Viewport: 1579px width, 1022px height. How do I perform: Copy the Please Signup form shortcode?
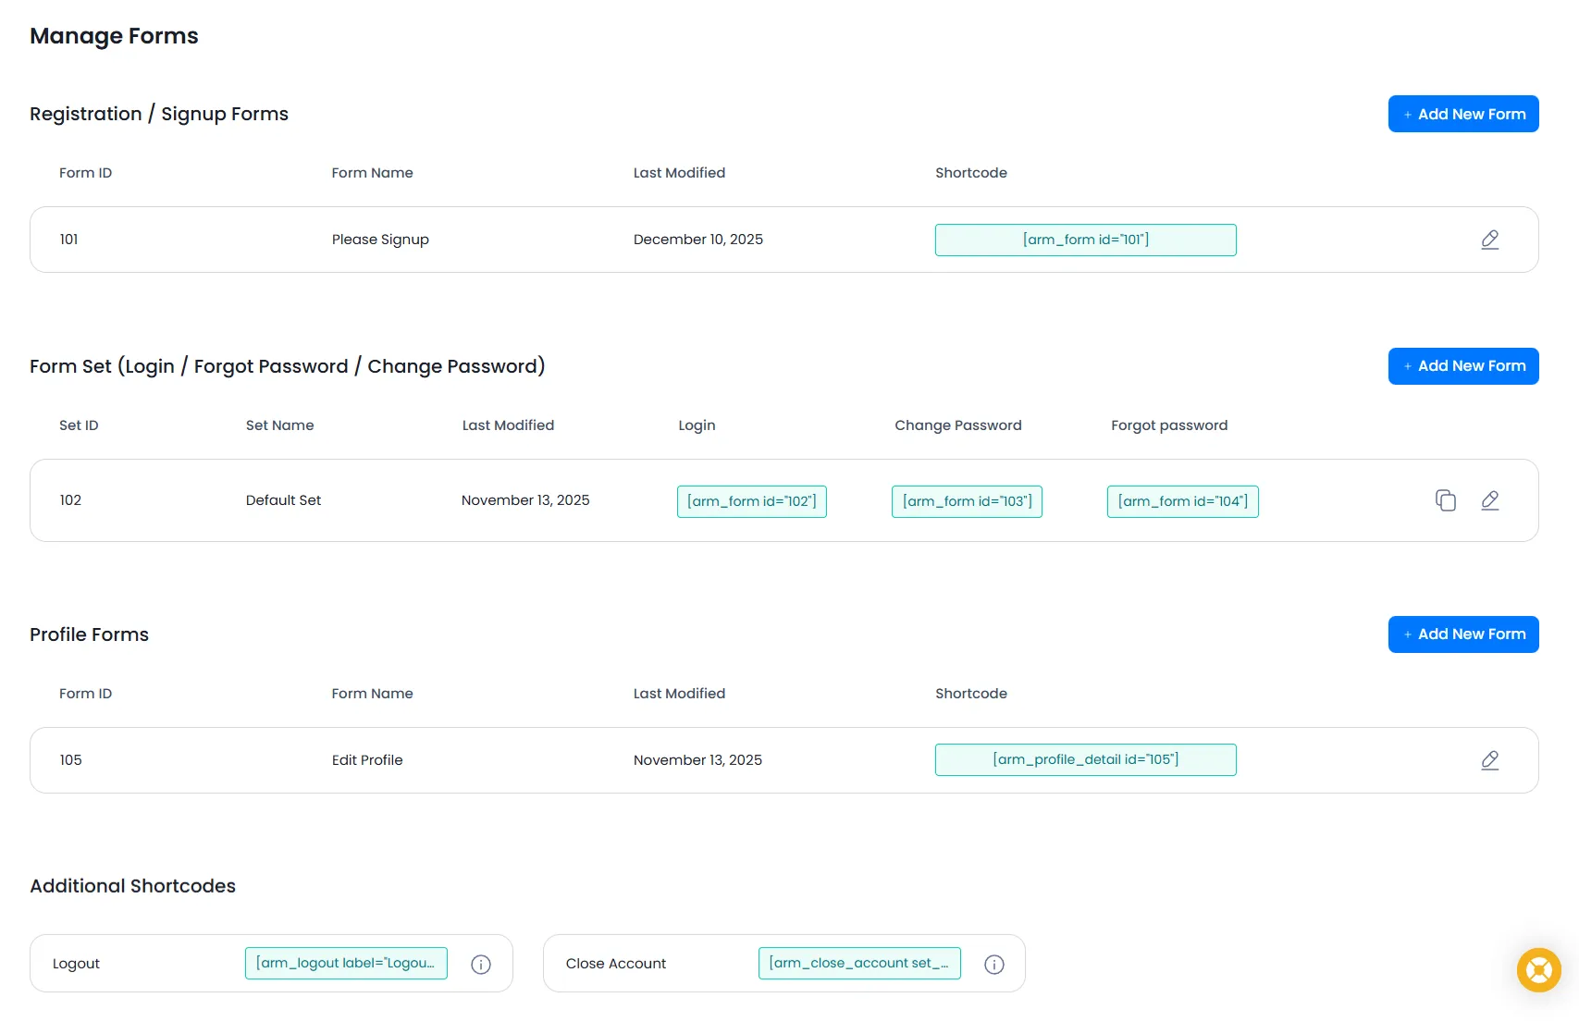[x=1085, y=240]
